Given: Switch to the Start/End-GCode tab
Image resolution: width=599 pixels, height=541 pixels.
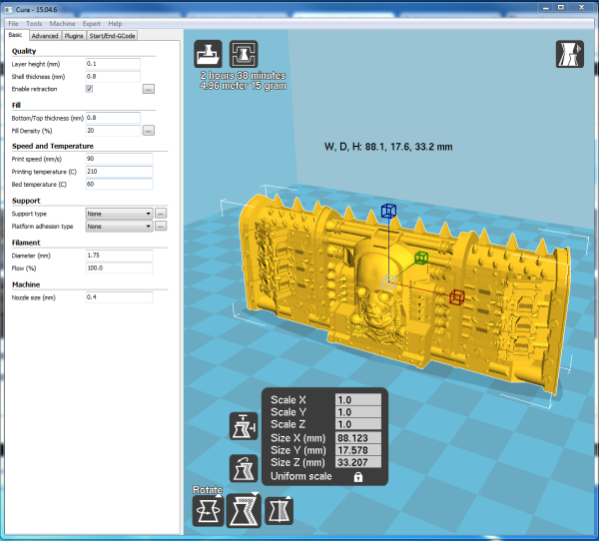Looking at the screenshot, I should pos(112,36).
